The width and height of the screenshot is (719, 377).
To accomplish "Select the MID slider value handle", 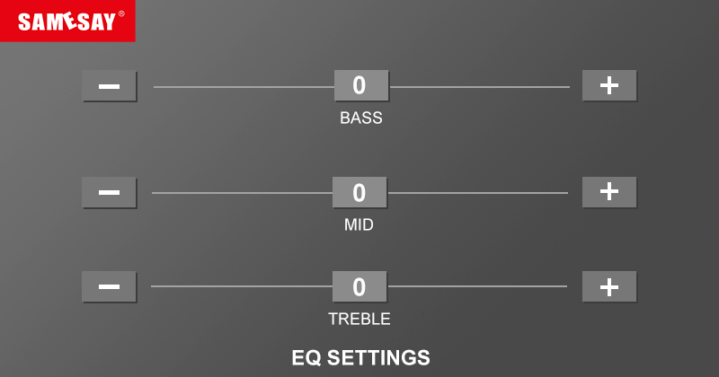I will coord(359,192).
